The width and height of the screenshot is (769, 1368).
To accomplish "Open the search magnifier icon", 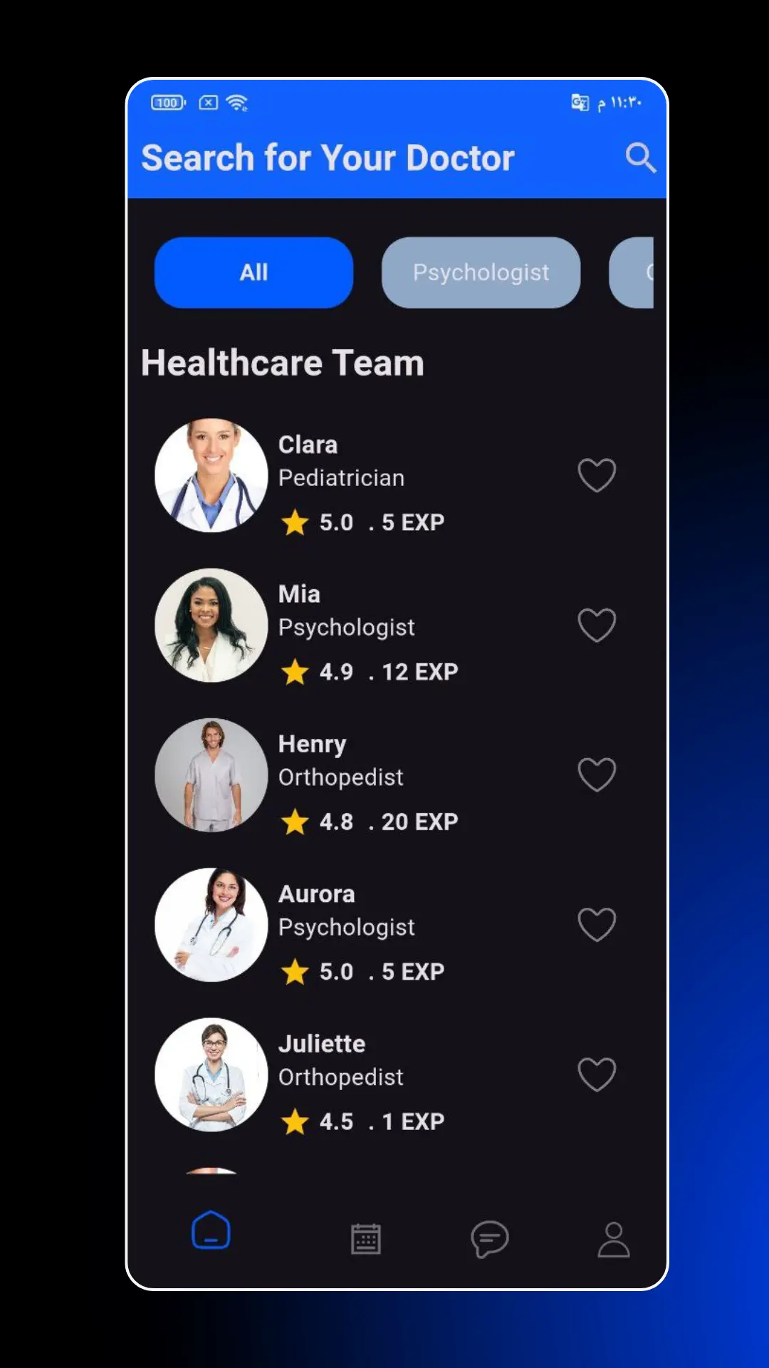I will pyautogui.click(x=640, y=157).
